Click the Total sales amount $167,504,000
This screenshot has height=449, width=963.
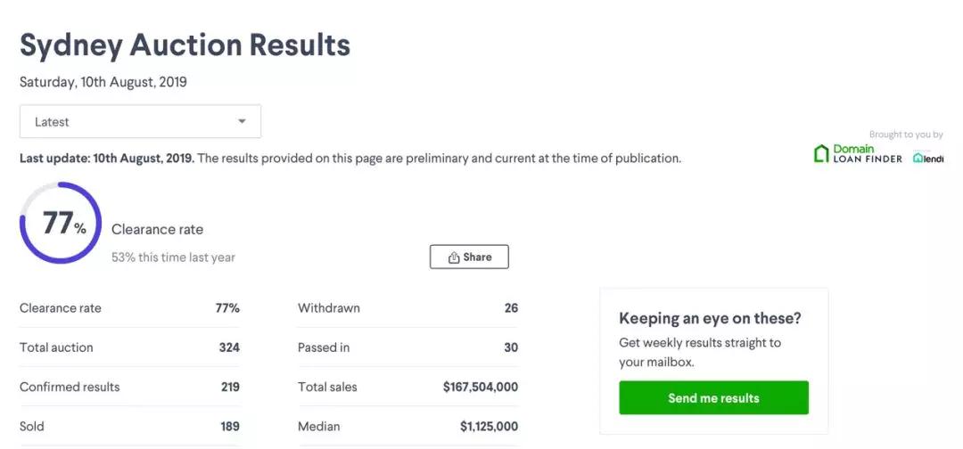(x=480, y=387)
